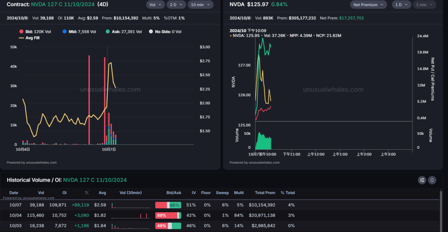Click the 10/04 Bid/Ask 89% bar
This screenshot has height=232, width=448.
(x=168, y=215)
